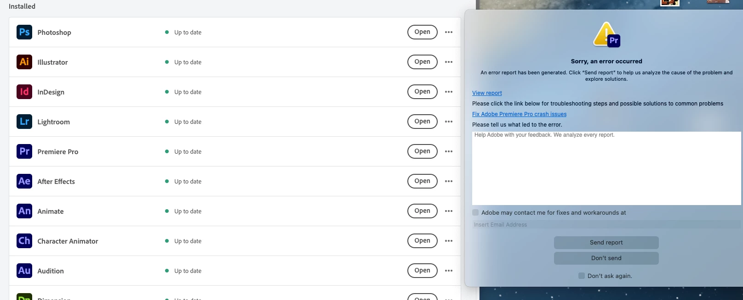Open InDesign with its Open button

coord(422,92)
